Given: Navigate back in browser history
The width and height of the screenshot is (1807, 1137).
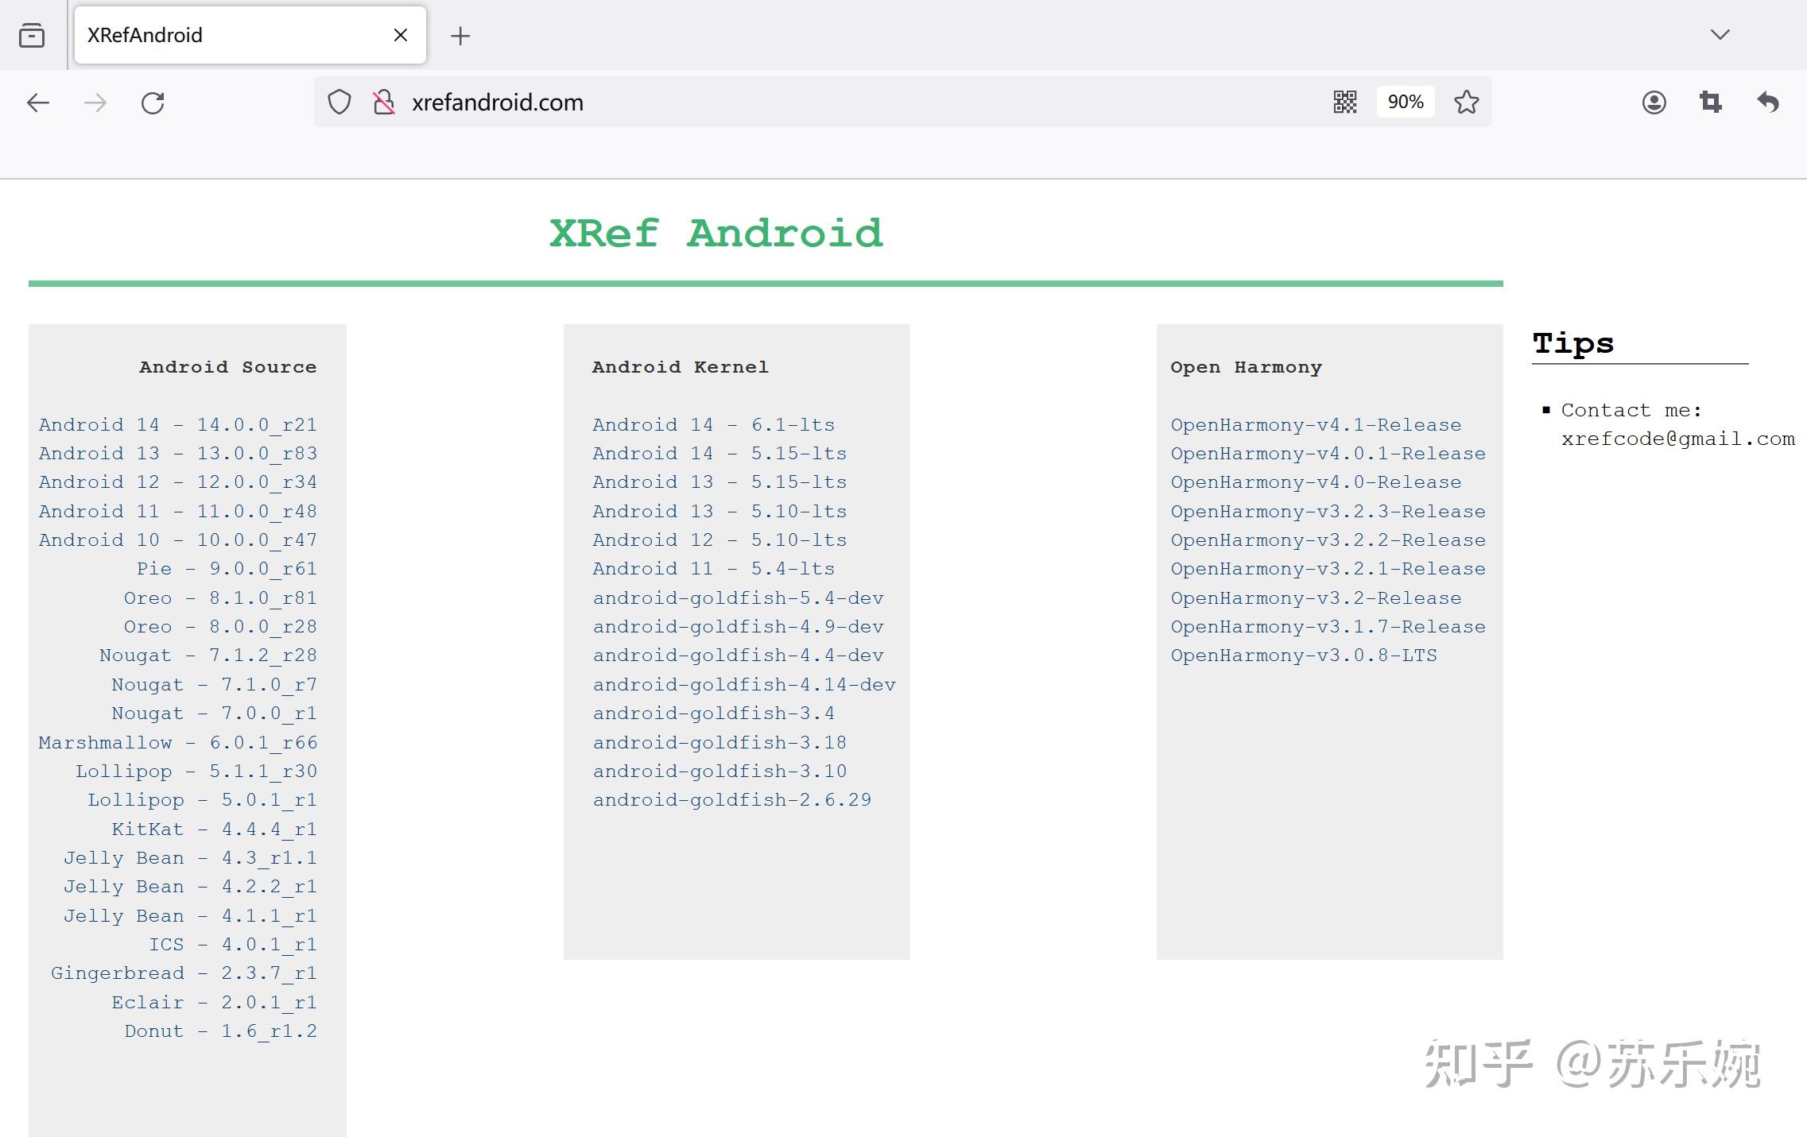Looking at the screenshot, I should [37, 102].
